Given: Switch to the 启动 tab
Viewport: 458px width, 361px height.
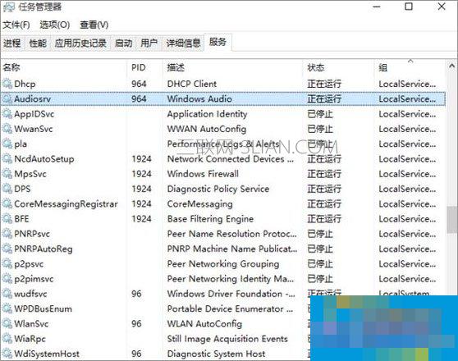Looking at the screenshot, I should (x=124, y=43).
